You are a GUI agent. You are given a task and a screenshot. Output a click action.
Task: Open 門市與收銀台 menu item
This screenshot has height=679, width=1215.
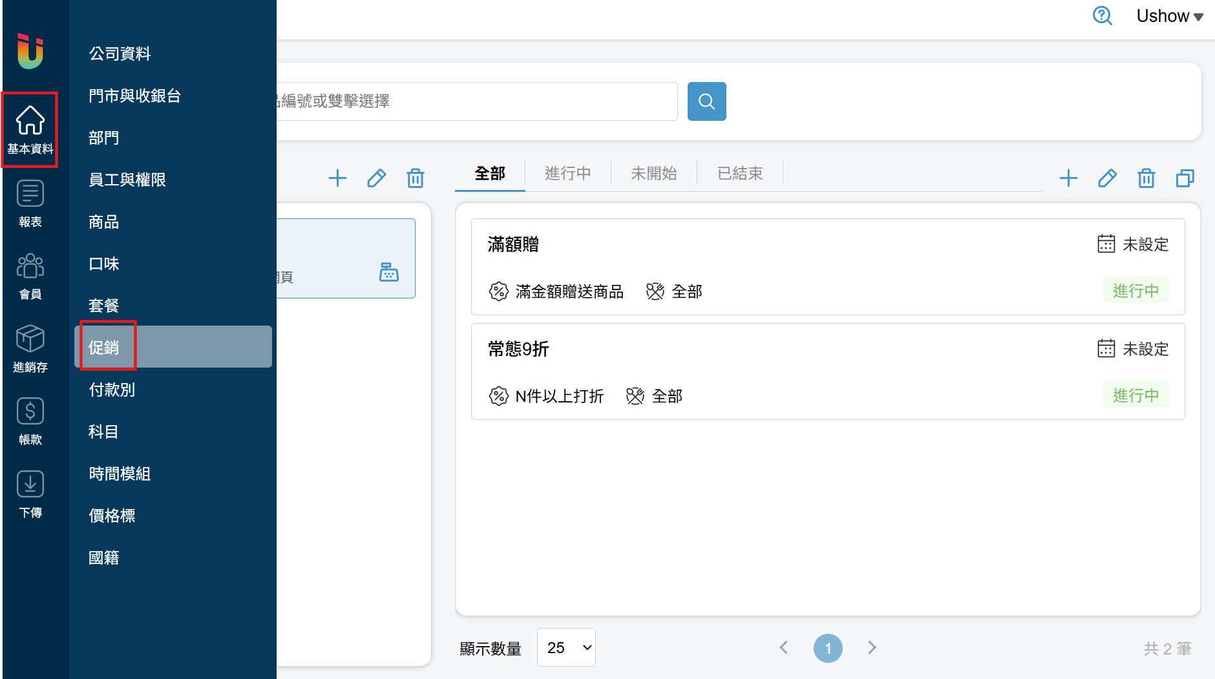coord(173,96)
